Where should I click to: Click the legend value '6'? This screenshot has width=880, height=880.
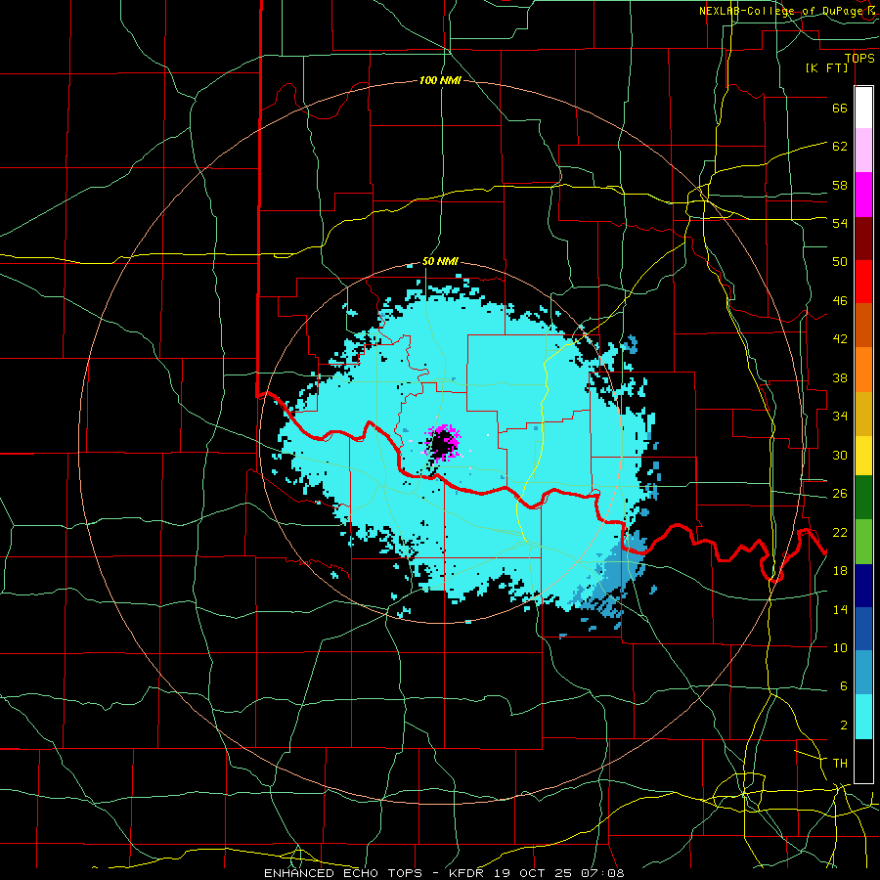point(843,686)
